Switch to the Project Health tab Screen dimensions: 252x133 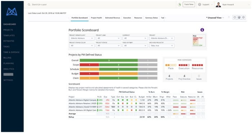click(x=96, y=18)
